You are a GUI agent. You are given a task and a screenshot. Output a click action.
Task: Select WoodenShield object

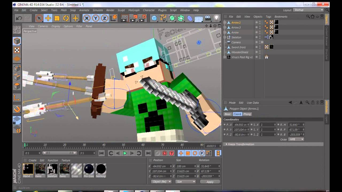coord(240,52)
